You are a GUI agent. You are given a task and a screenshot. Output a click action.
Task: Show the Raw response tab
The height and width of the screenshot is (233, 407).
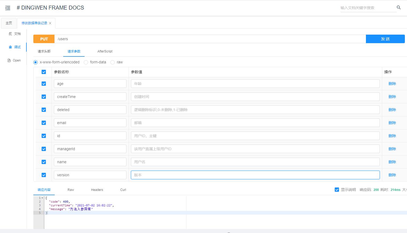pyautogui.click(x=71, y=190)
